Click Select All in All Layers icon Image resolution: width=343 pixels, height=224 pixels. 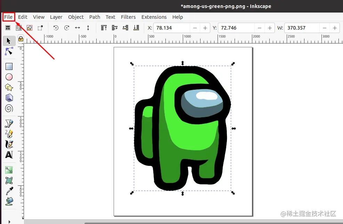click(x=19, y=28)
